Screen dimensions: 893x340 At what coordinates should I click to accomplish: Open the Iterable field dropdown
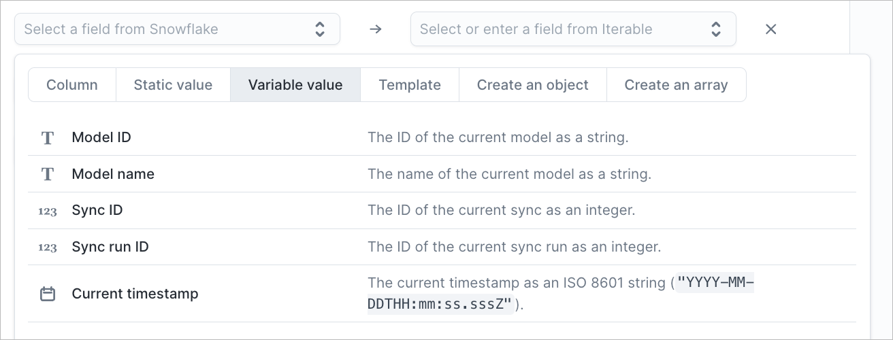[573, 29]
